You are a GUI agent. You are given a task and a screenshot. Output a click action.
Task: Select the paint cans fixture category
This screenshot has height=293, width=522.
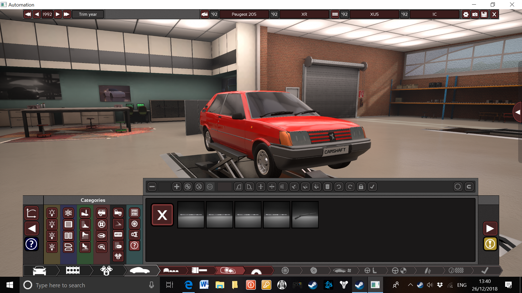(118, 256)
